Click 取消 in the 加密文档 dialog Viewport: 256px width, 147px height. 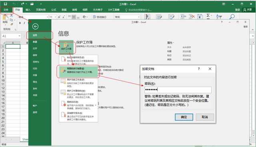(x=205, y=117)
